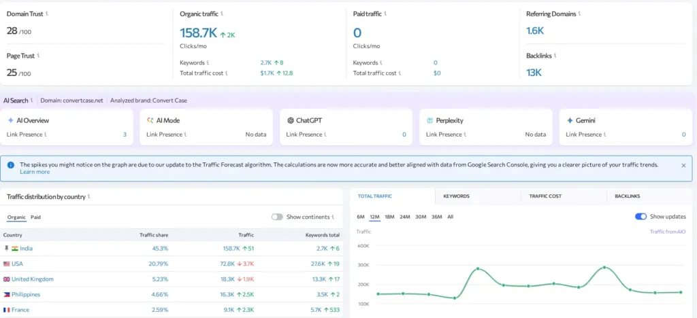Switch to the Traffic Cost tab
697x318 pixels.
545,196
